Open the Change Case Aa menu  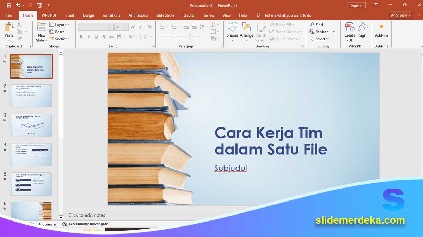point(133,37)
